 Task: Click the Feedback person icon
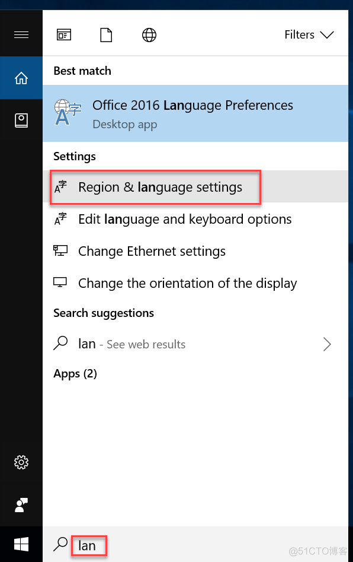click(x=21, y=505)
